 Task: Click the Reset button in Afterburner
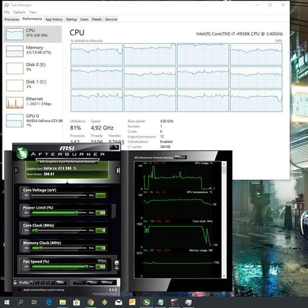click(x=93, y=282)
